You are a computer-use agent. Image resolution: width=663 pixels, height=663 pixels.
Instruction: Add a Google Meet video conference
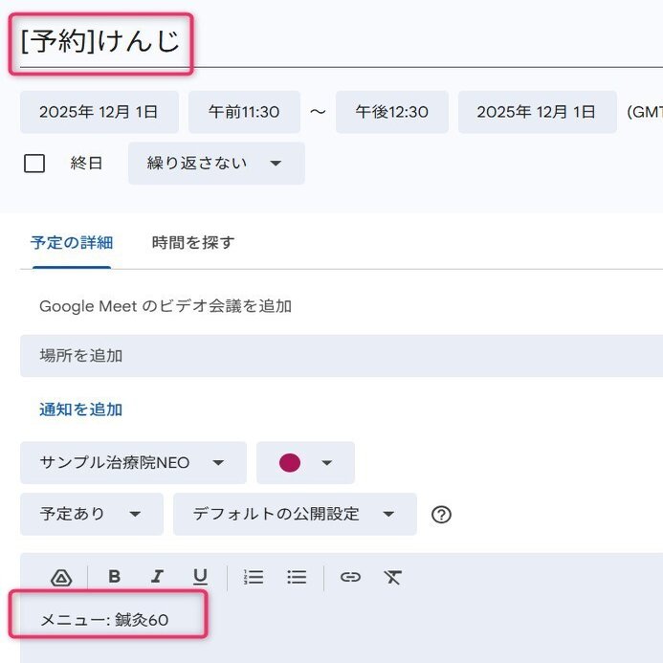click(x=166, y=306)
